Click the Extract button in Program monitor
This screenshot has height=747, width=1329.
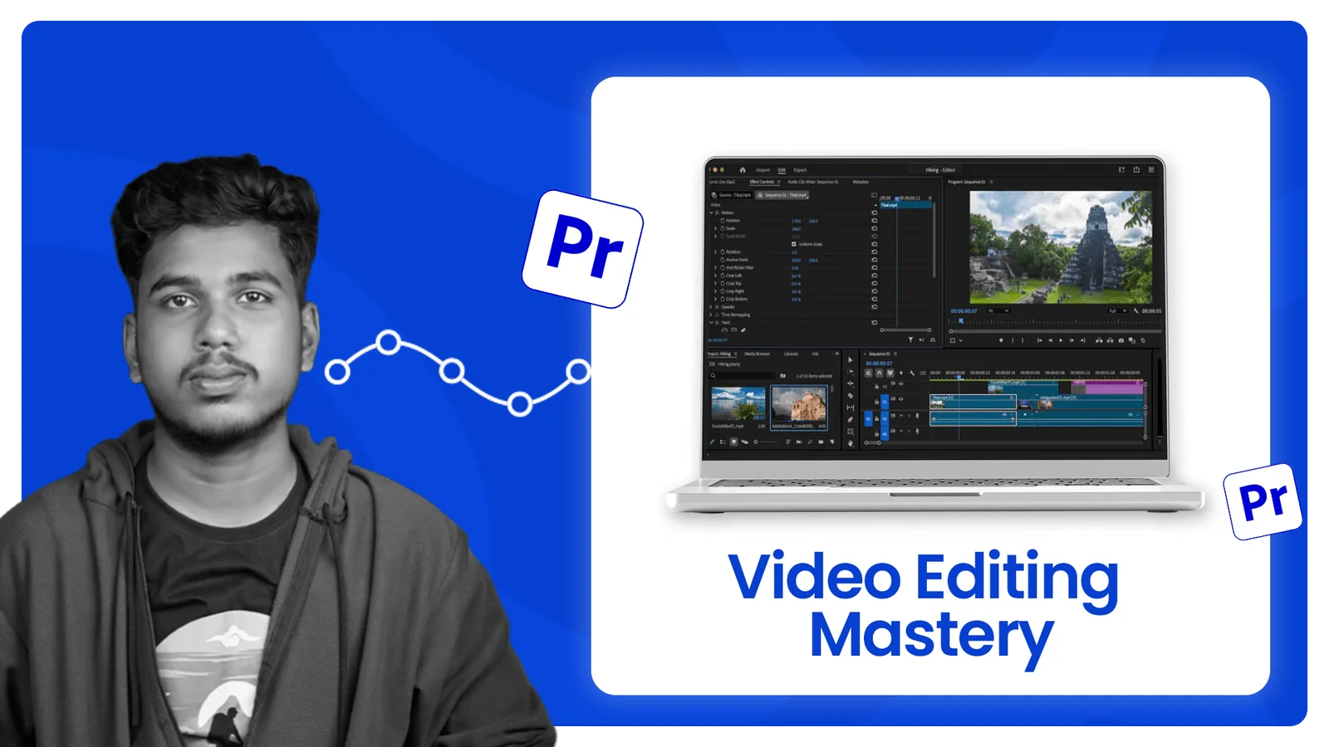pos(1110,340)
